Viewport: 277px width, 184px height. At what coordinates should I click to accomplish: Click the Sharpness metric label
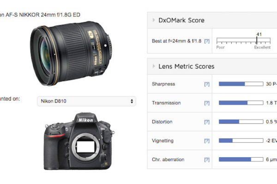(163, 84)
